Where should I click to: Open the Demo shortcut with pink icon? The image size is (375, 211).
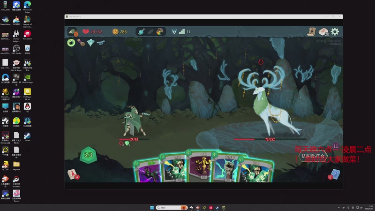16,196
